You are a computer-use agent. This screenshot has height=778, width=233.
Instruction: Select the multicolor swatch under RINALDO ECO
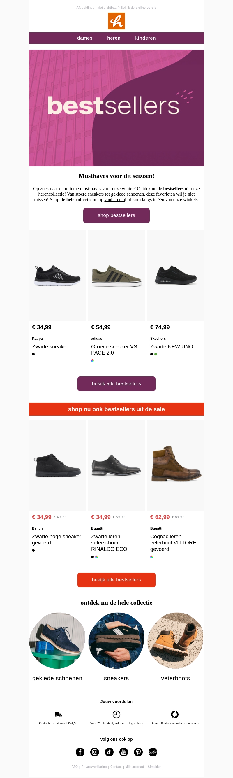click(x=97, y=557)
